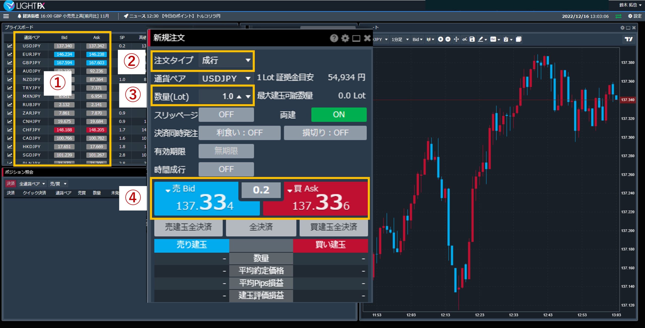Toggle 両建 ON switch
The height and width of the screenshot is (328, 645).
click(x=339, y=115)
